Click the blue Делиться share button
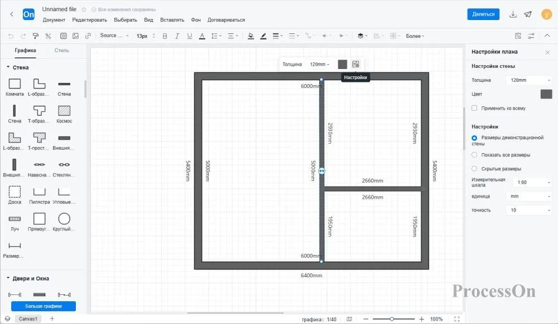The width and height of the screenshot is (558, 324). coord(483,14)
